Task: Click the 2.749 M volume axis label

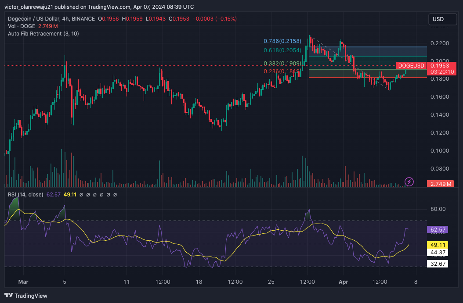Action: click(x=441, y=184)
